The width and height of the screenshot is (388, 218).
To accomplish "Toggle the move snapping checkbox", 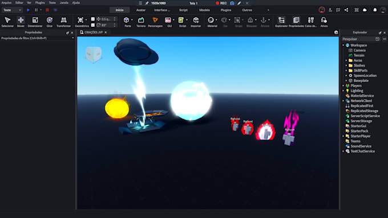I will [93, 19].
